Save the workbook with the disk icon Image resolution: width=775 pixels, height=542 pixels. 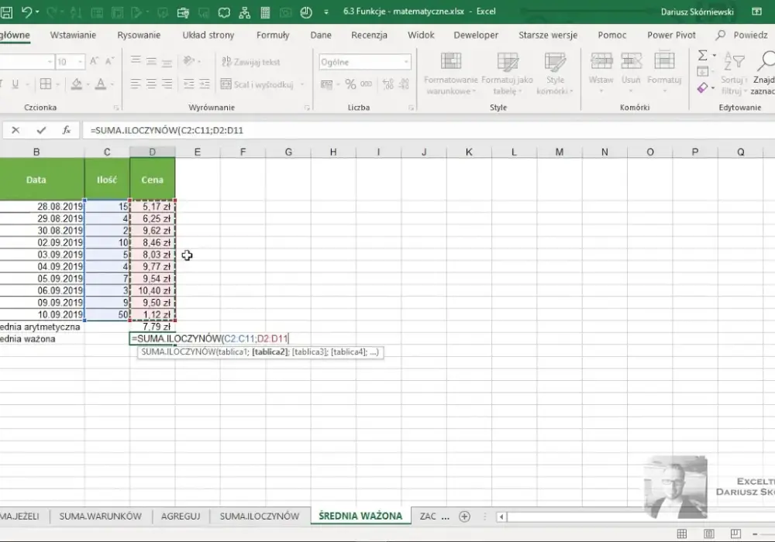pos(6,12)
